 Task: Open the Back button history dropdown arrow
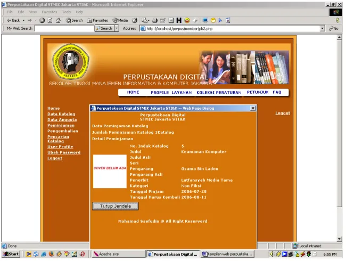23,21
